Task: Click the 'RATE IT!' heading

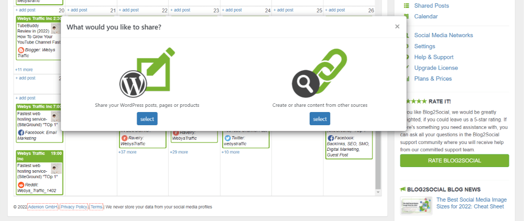Action: 440,101
